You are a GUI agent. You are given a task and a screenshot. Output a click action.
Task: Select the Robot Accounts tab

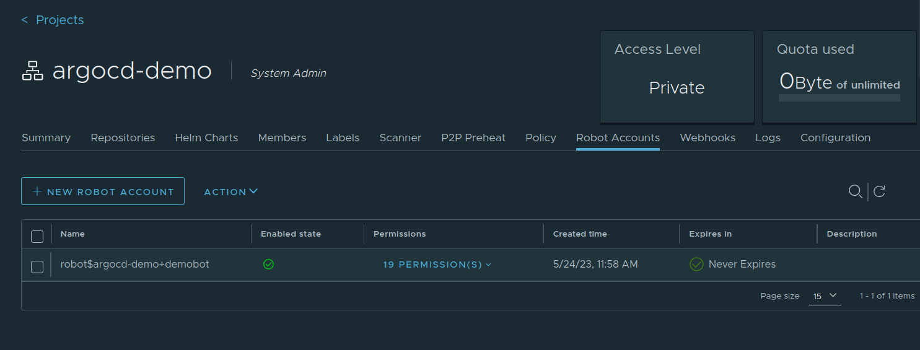click(618, 138)
